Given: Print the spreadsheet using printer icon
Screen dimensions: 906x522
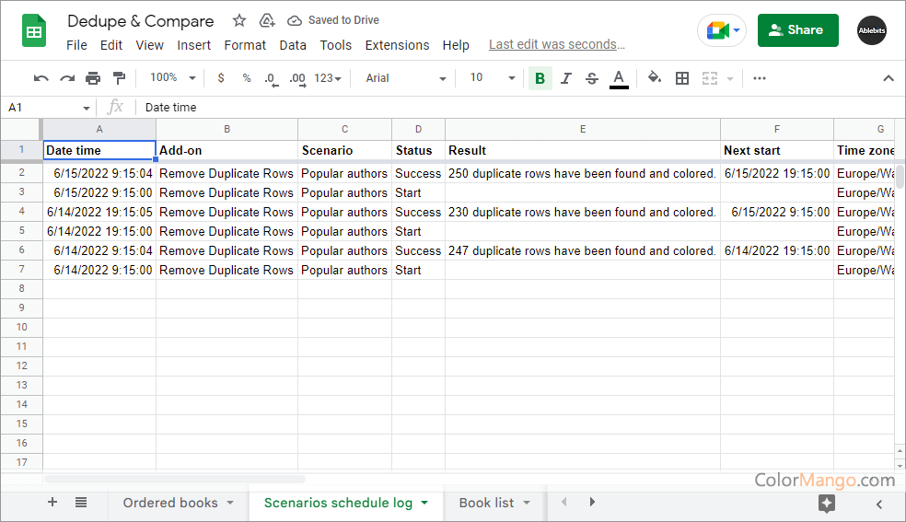Looking at the screenshot, I should [x=93, y=78].
